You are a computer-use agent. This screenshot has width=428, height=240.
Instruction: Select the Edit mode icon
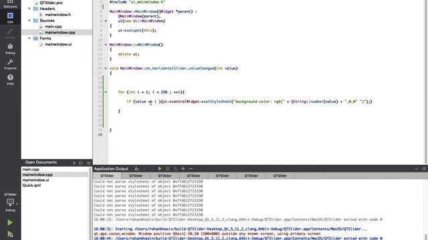click(x=10, y=17)
